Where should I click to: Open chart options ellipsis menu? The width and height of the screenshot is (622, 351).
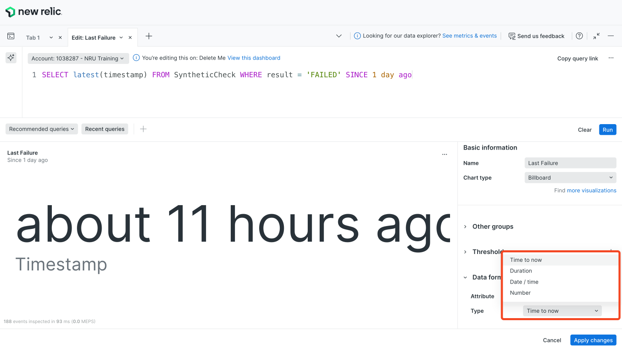pos(444,155)
